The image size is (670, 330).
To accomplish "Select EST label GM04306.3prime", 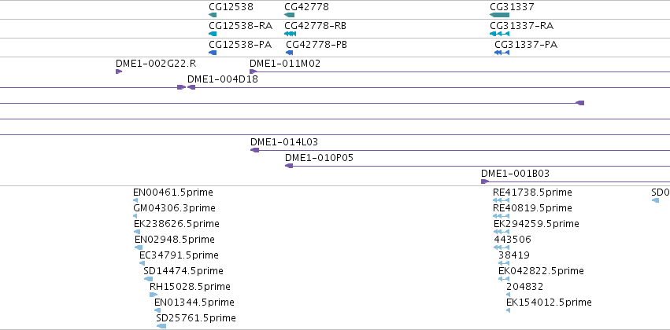I will pos(174,208).
